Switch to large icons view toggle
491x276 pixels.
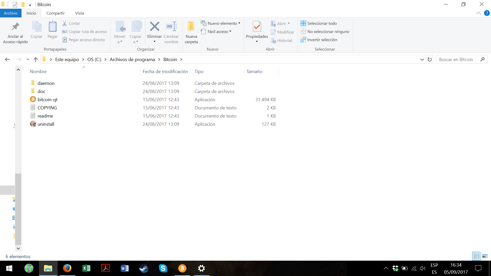coord(485,256)
